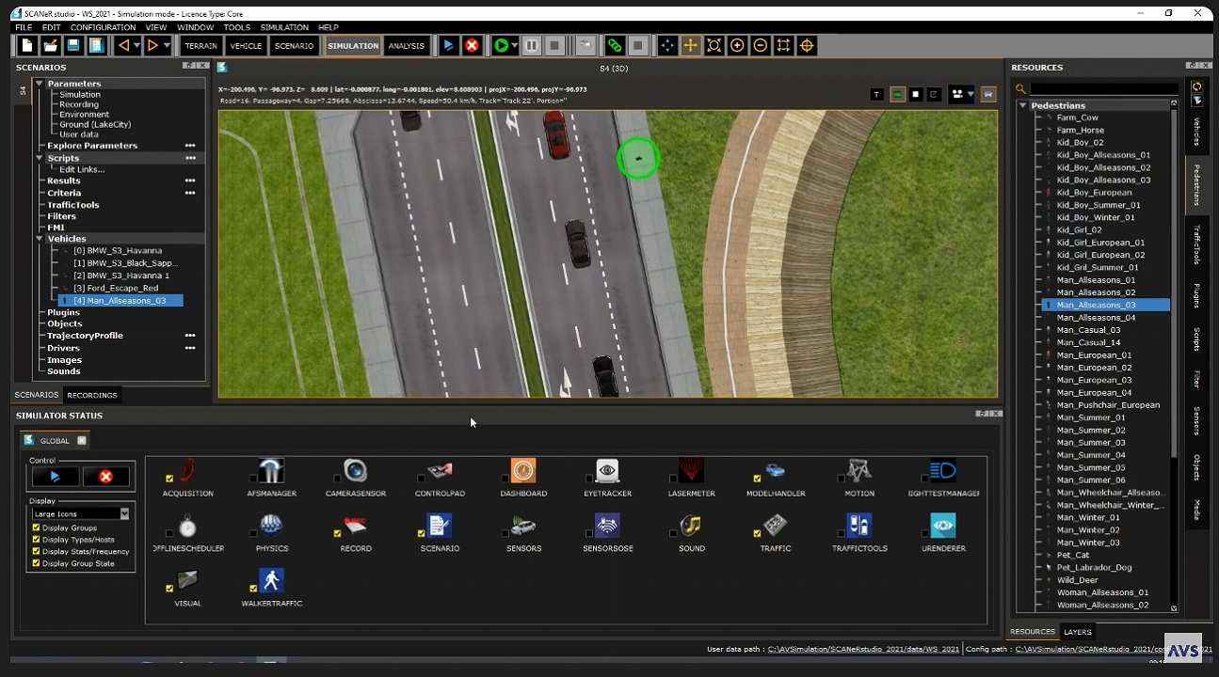
Task: Click the resources search input field
Action: tap(1103, 88)
